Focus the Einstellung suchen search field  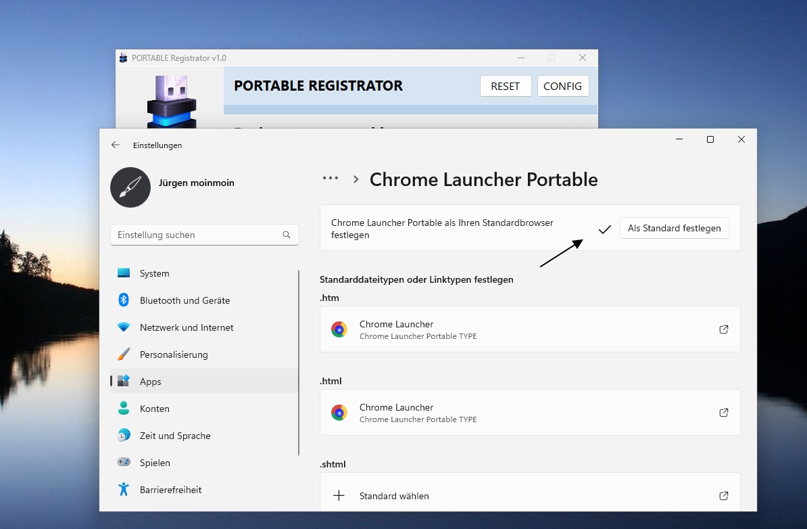(204, 235)
